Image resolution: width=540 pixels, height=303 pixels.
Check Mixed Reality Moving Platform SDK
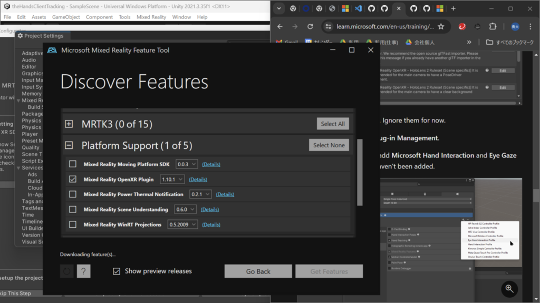pos(73,164)
